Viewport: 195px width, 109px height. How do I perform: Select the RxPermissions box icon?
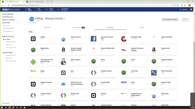(x=63, y=62)
